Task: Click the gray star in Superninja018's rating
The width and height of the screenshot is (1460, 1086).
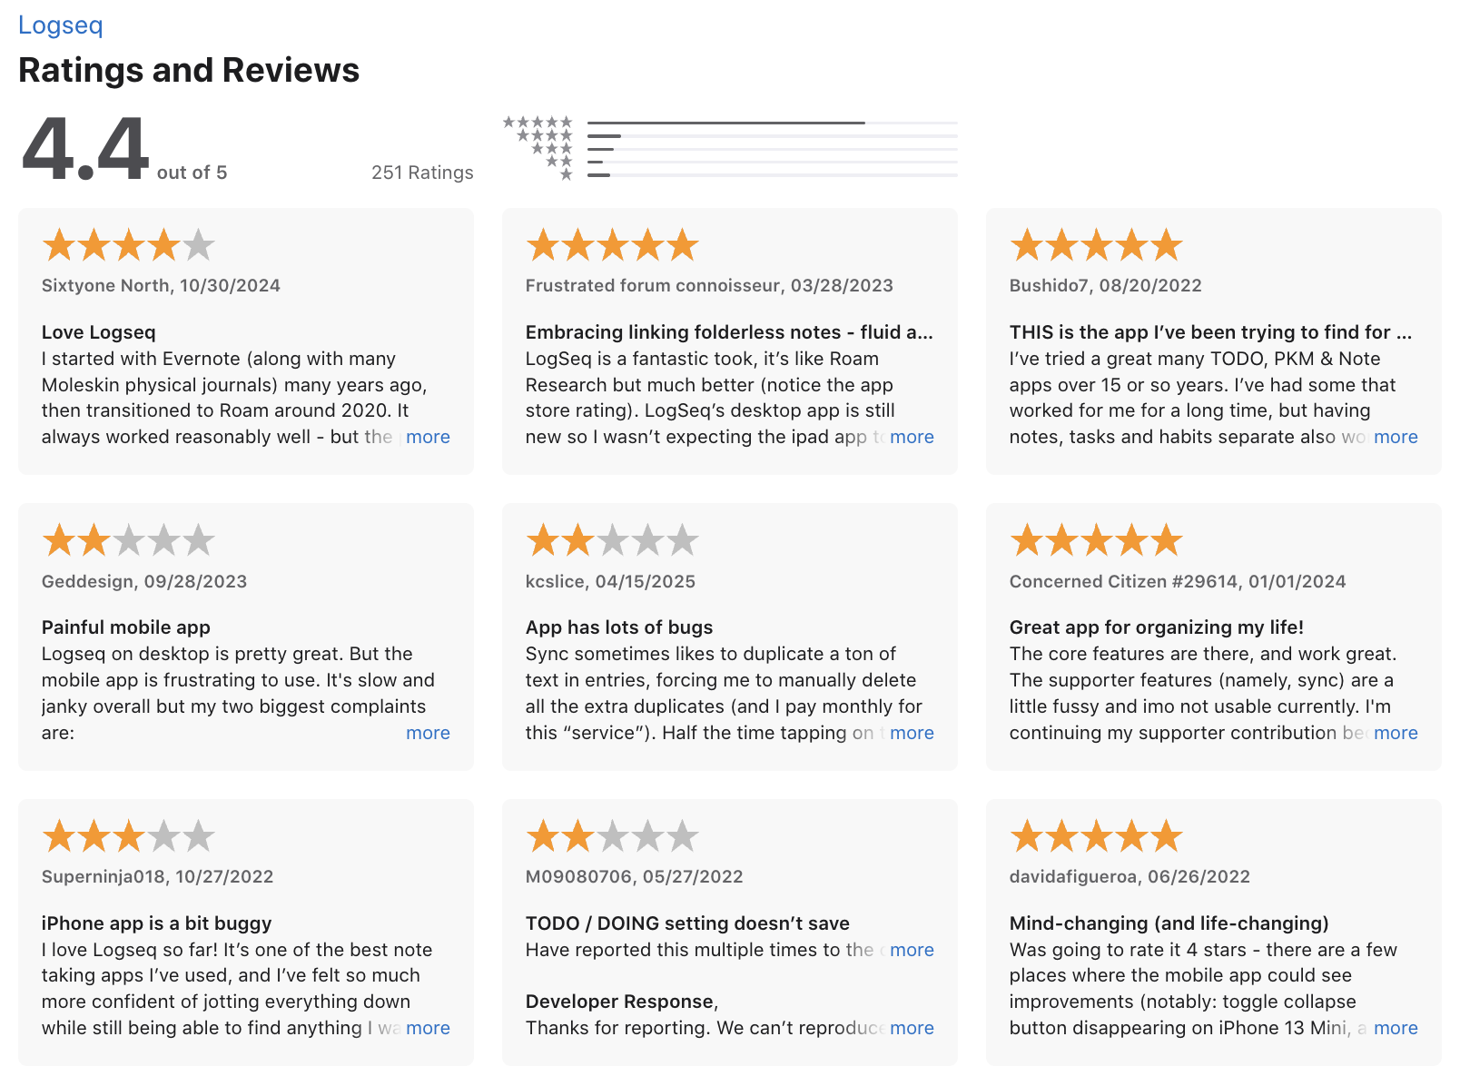Action: click(x=165, y=835)
